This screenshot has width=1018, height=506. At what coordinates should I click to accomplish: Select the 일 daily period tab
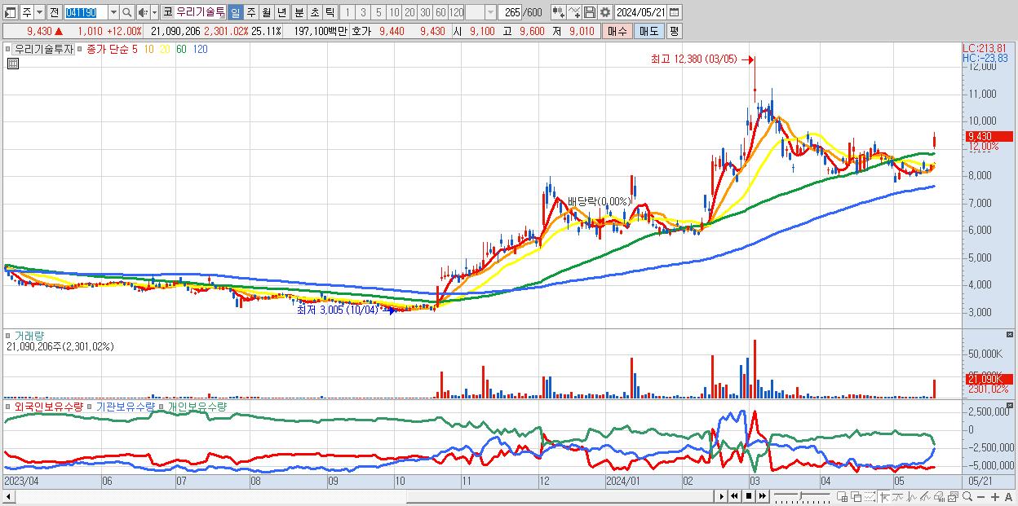click(235, 12)
